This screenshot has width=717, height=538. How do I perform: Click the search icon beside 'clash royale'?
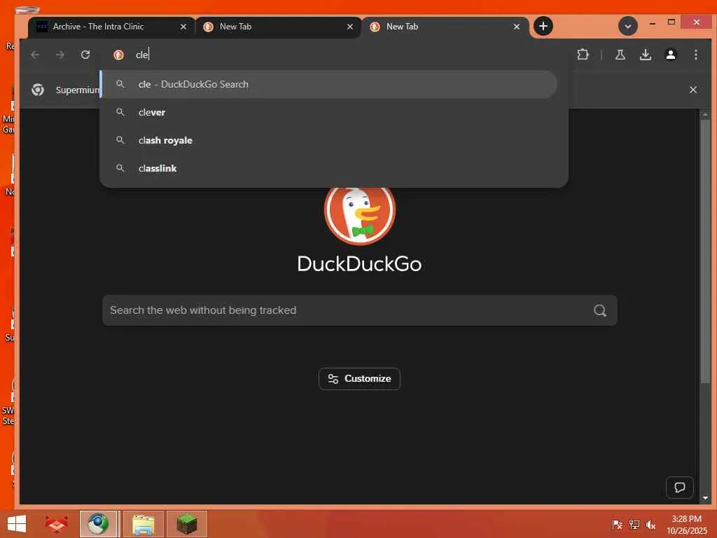120,140
